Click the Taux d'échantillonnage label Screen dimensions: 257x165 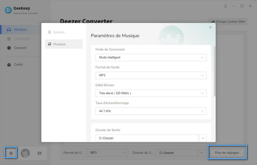112,103
